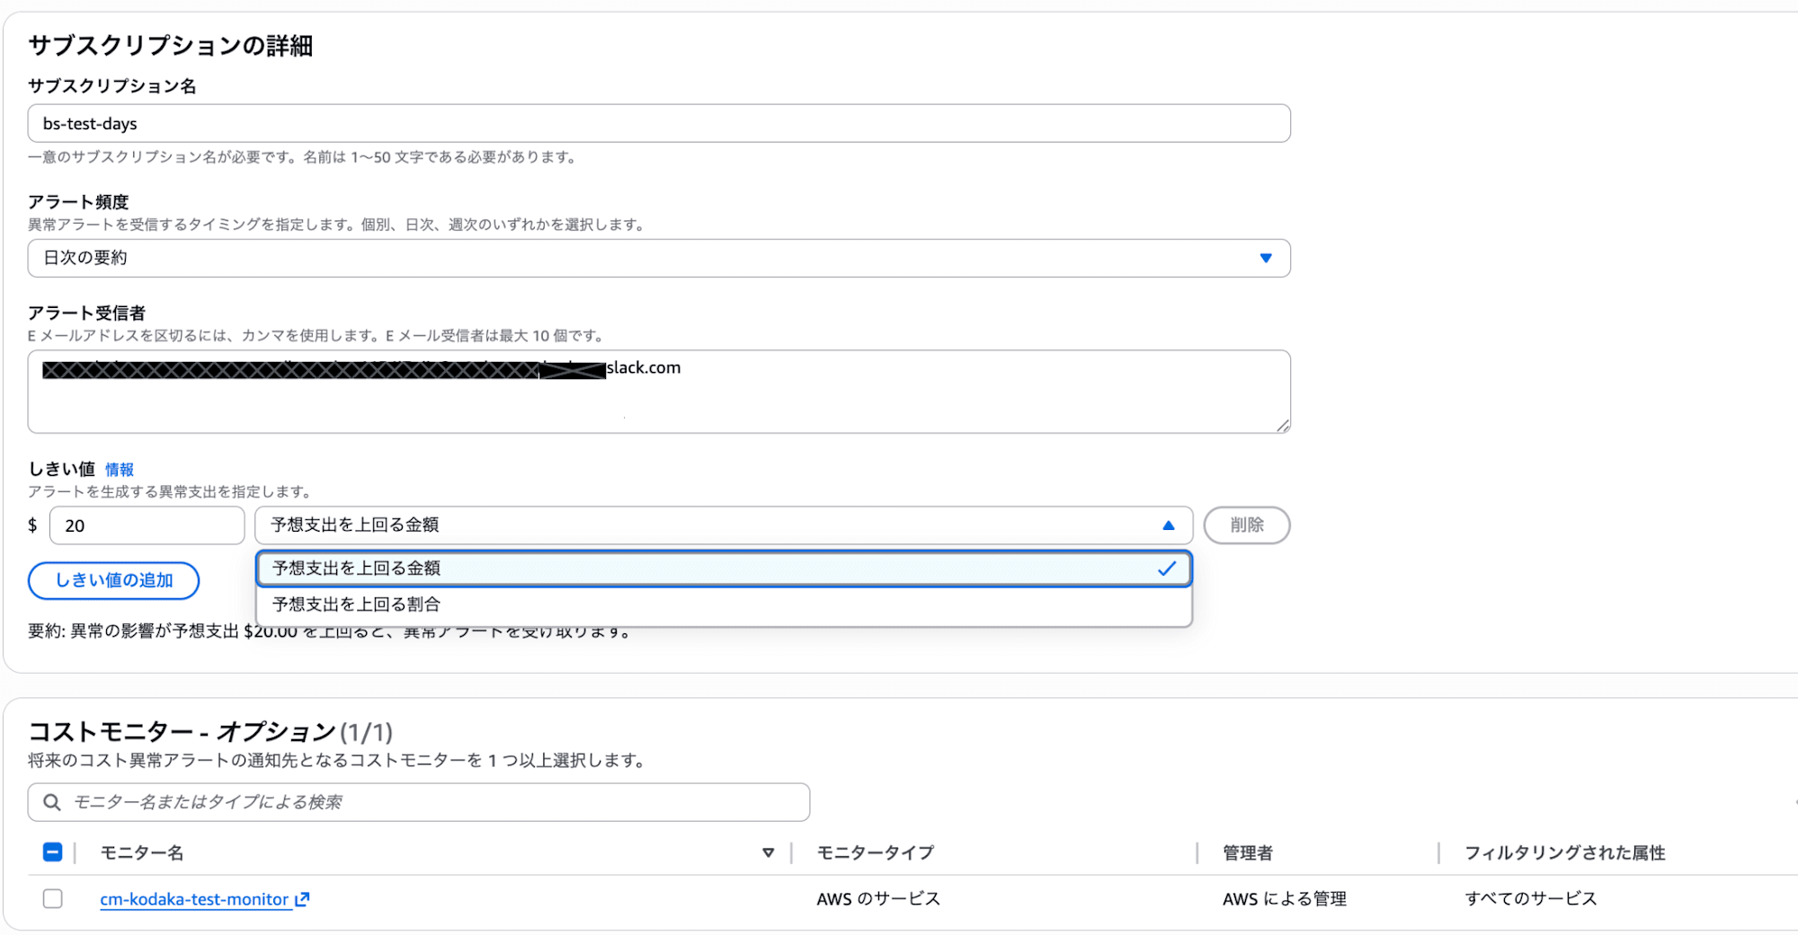Click the subscription name field bs-test-days
This screenshot has height=944, width=1798.
pos(659,123)
